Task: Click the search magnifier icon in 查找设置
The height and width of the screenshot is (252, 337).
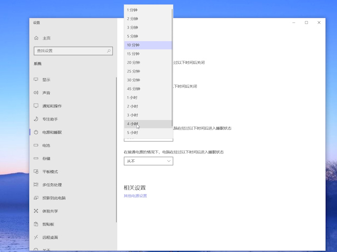Action: click(x=109, y=51)
